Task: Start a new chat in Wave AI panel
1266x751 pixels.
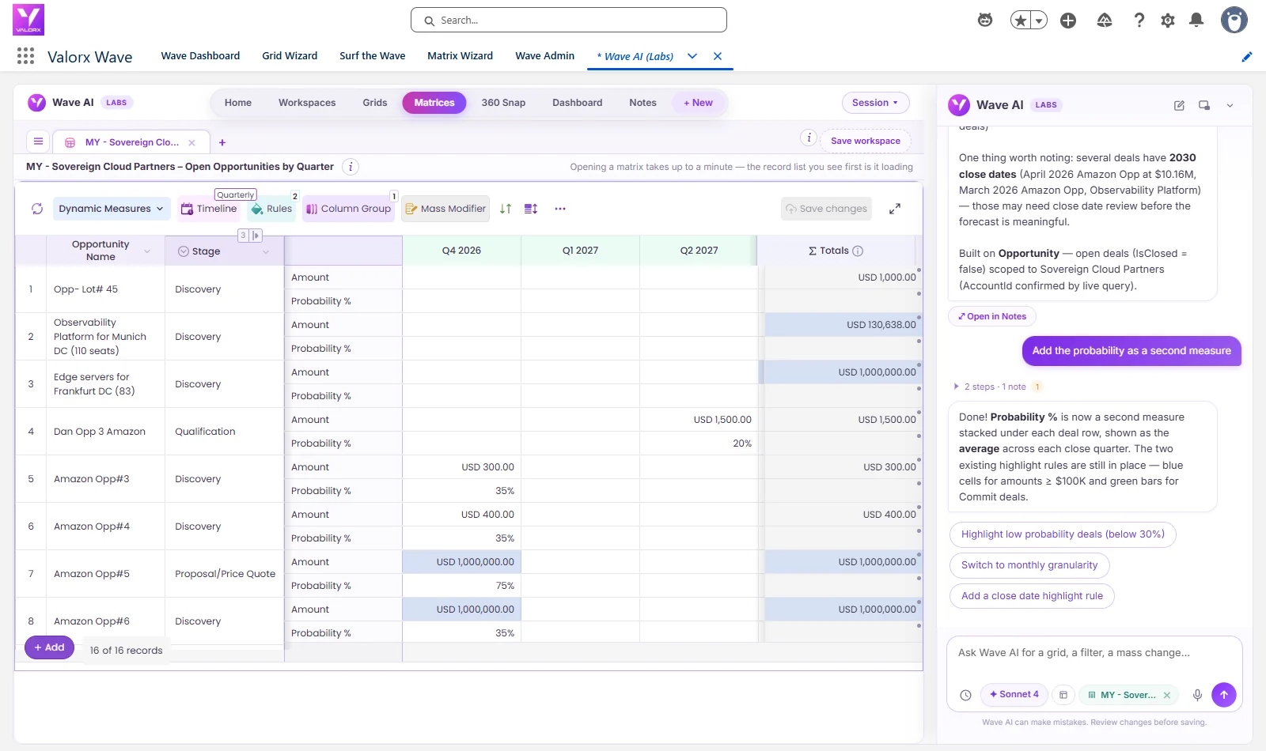Action: pyautogui.click(x=1179, y=105)
